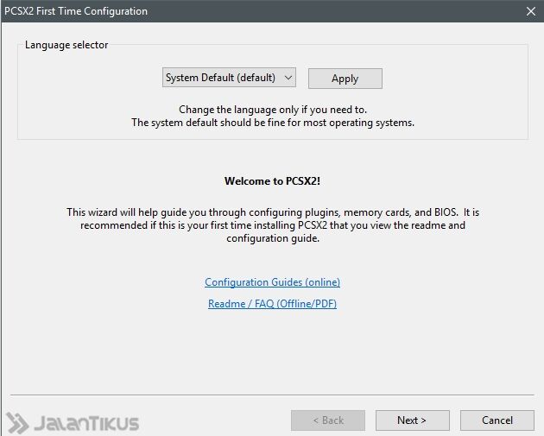The height and width of the screenshot is (436, 544).
Task: Close the PCSX2 configuration window
Action: [530, 11]
